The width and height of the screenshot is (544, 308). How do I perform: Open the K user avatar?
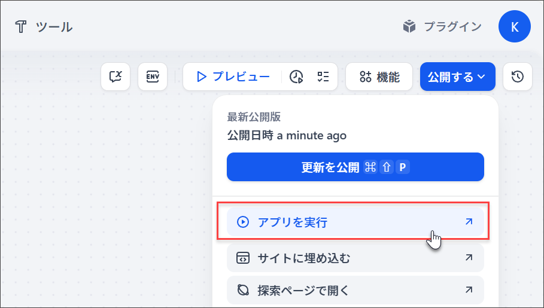coord(515,26)
